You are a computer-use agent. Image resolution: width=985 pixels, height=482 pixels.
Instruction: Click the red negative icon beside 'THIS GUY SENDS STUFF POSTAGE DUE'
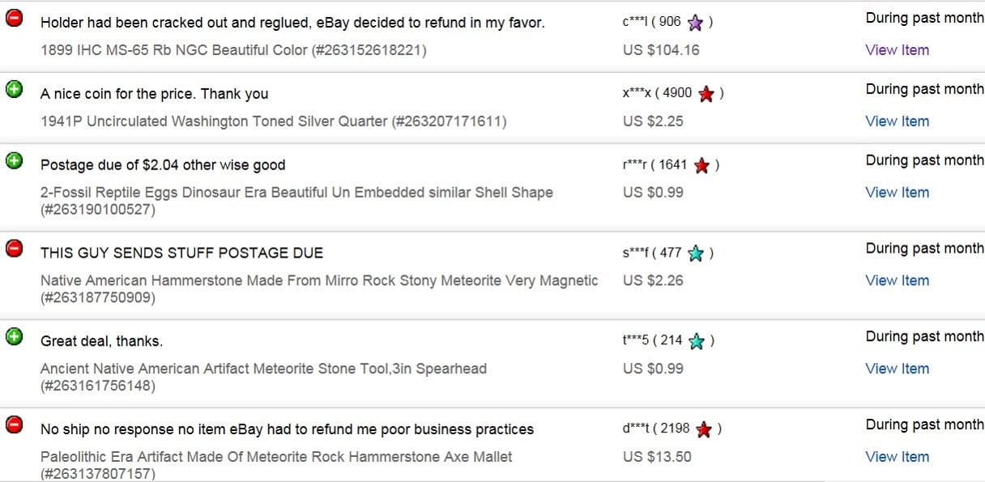tap(15, 248)
